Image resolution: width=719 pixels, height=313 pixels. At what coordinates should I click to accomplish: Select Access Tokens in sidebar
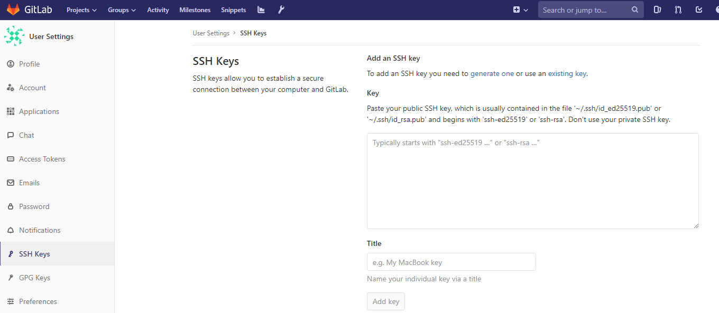pos(42,159)
